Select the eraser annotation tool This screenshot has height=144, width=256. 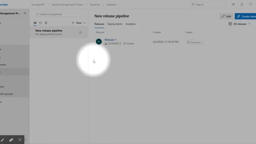[x=11, y=140]
